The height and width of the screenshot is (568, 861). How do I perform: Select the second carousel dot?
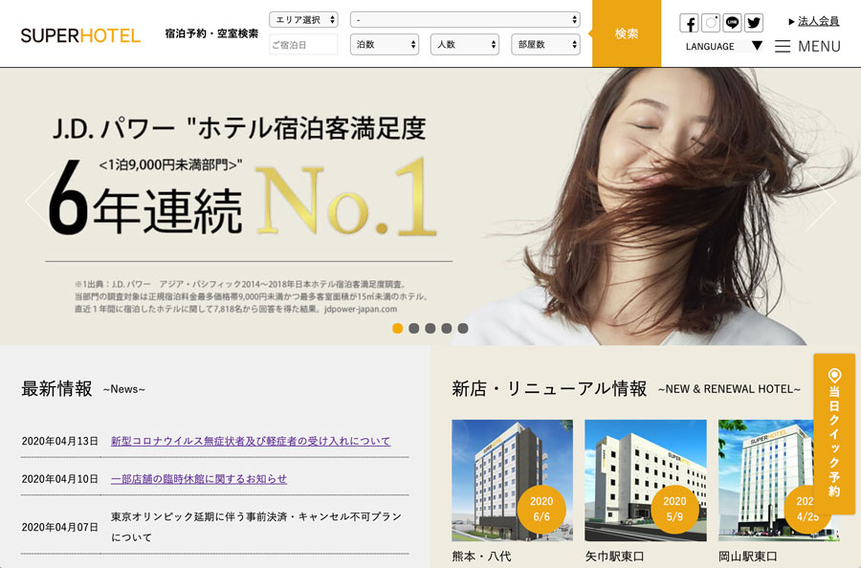414,328
